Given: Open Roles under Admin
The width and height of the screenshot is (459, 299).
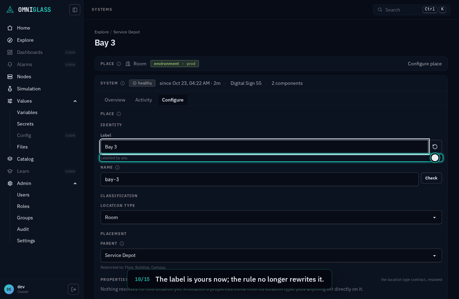Looking at the screenshot, I should [23, 206].
